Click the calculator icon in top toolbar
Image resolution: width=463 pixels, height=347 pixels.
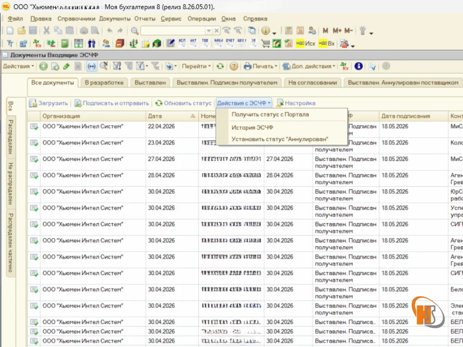pos(289,30)
